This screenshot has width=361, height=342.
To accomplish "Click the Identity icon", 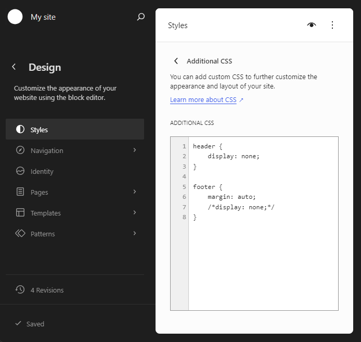I will pos(20,171).
